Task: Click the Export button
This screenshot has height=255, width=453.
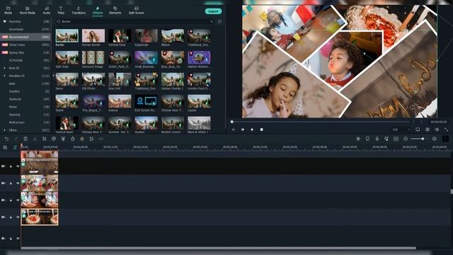Action: click(213, 11)
